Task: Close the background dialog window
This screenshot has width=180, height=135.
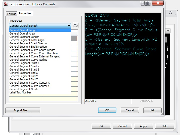Action: (171, 12)
